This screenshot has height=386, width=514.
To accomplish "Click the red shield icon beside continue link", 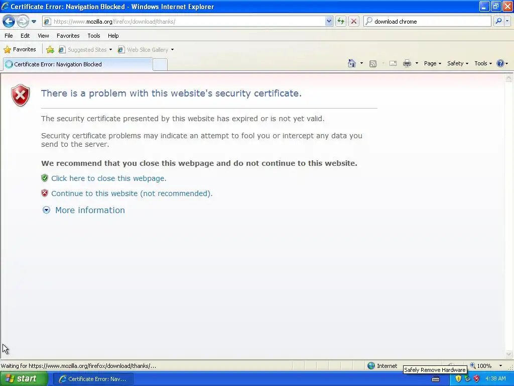I will click(x=45, y=193).
